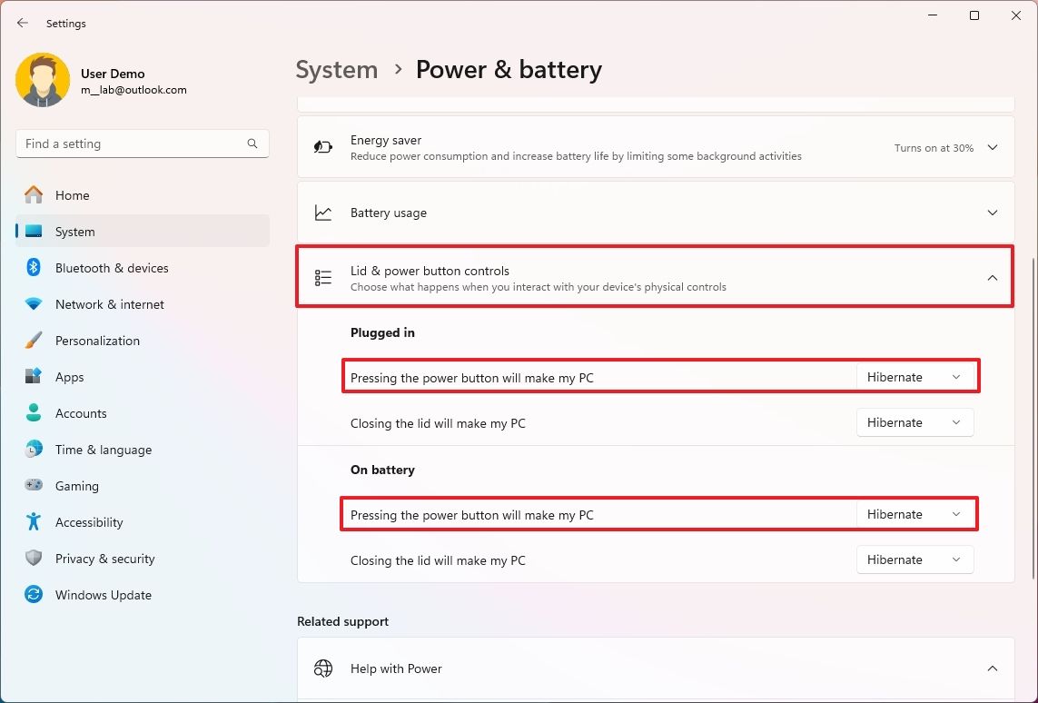Screen dimensions: 1038x703
Task: Open the Gaming settings section
Action: coord(77,485)
